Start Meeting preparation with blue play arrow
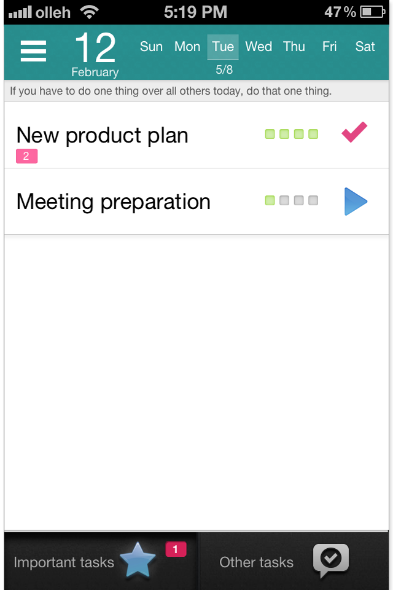The height and width of the screenshot is (590, 393). click(356, 202)
